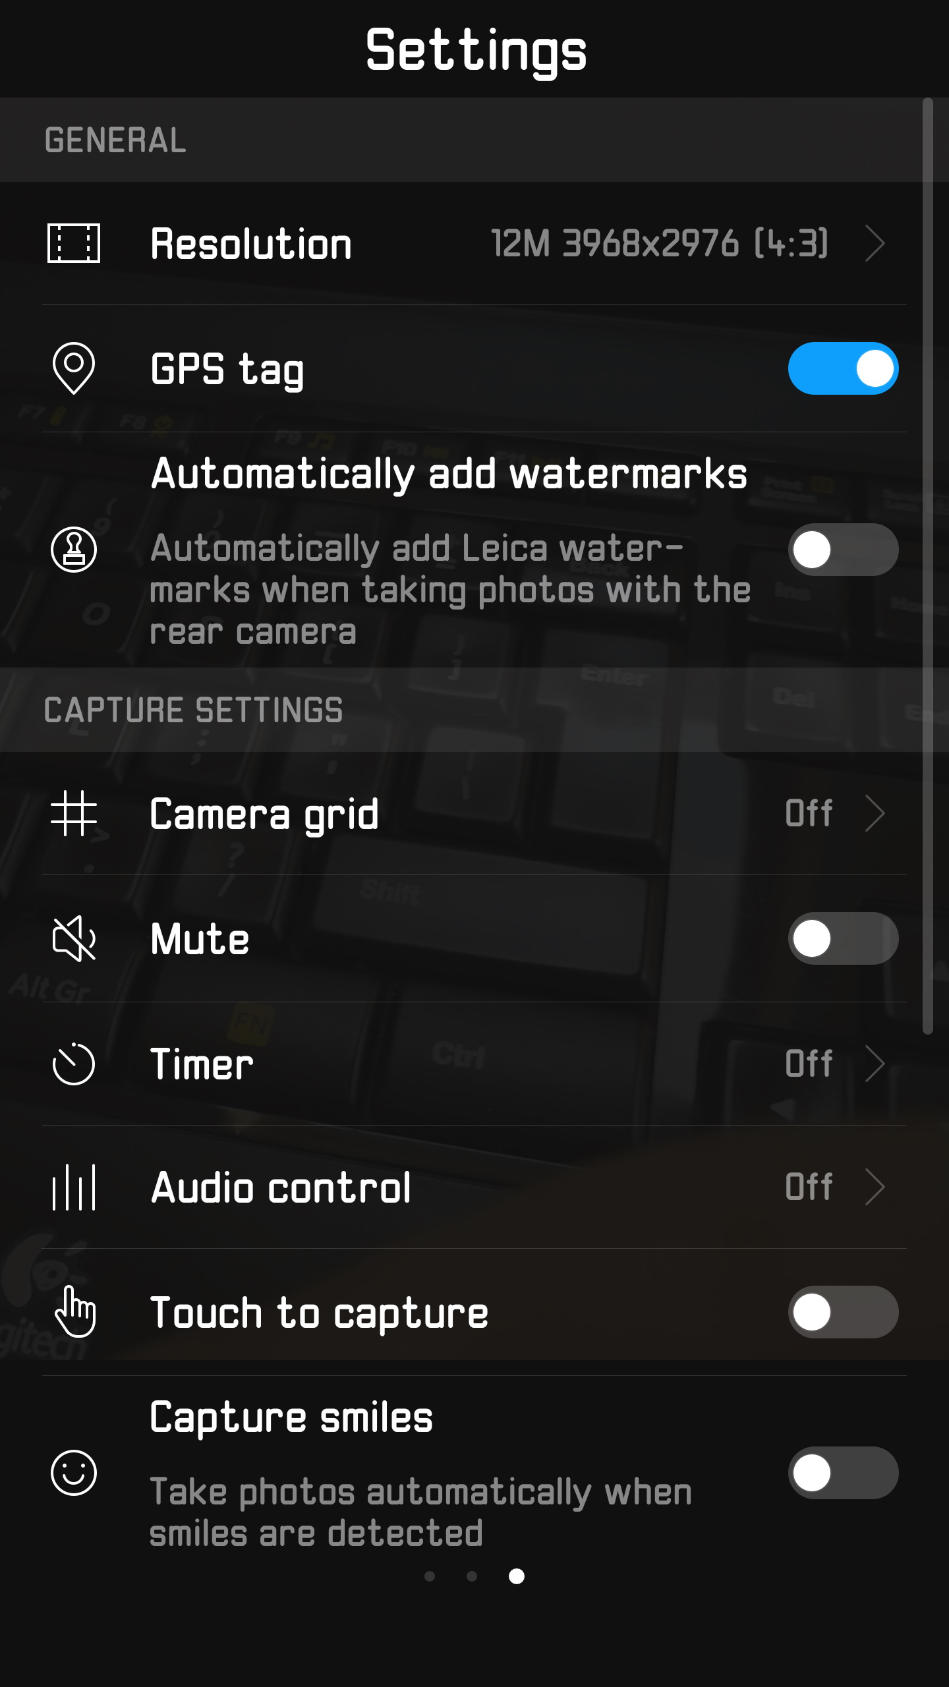Viewport: 949px width, 1687px height.
Task: Tap the Capture smiles smiley icon
Action: pyautogui.click(x=74, y=1473)
